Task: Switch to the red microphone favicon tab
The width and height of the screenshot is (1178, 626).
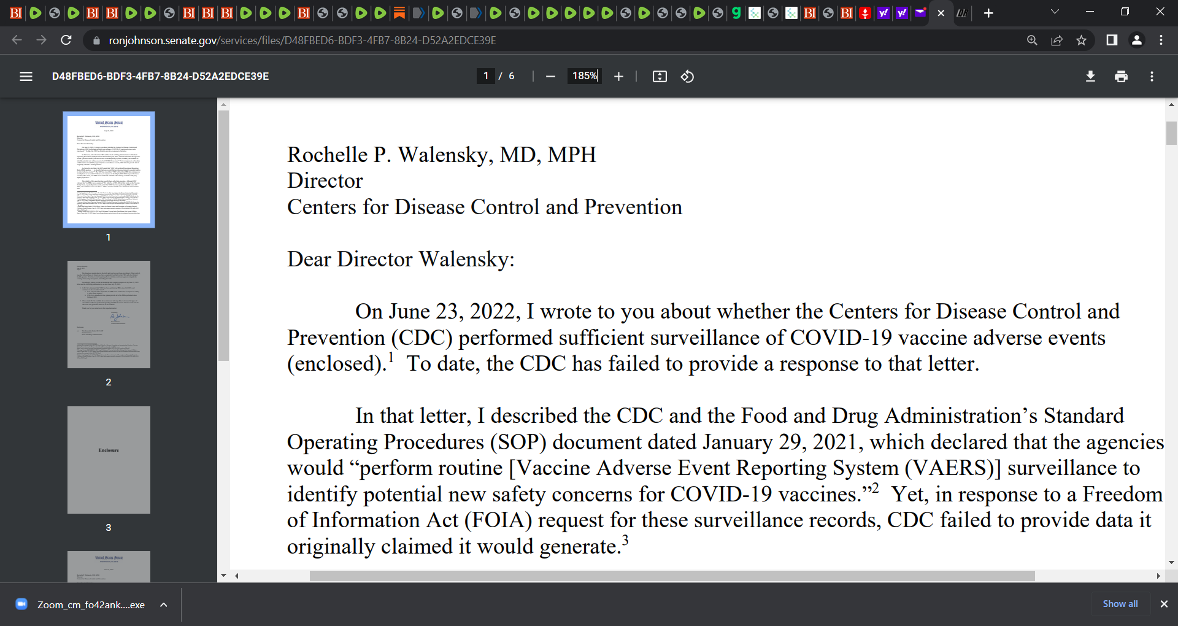Action: pyautogui.click(x=865, y=13)
